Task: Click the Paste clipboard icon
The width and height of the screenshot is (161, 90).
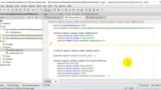Action: (20, 10)
